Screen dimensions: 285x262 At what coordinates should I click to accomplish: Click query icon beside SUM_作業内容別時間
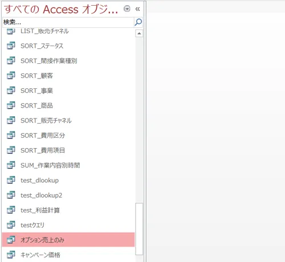coord(11,165)
